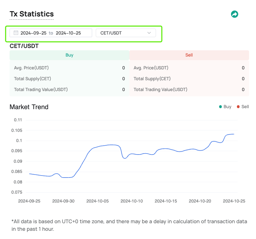Select the Buy statistics header

click(69, 55)
